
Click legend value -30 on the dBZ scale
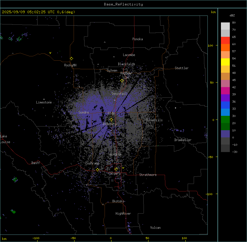click(x=235, y=152)
